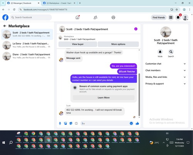This screenshot has height=155, width=193.
Task: Record a voice clip microphone icon
Action: pyautogui.click(x=60, y=123)
